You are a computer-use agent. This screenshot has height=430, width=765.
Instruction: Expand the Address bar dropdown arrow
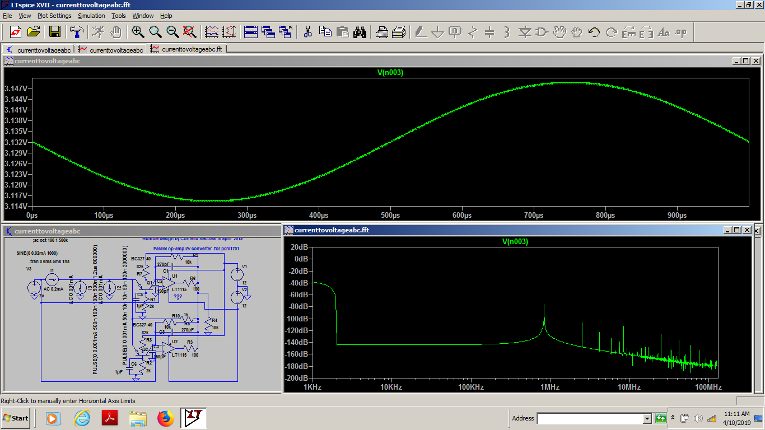coord(647,418)
